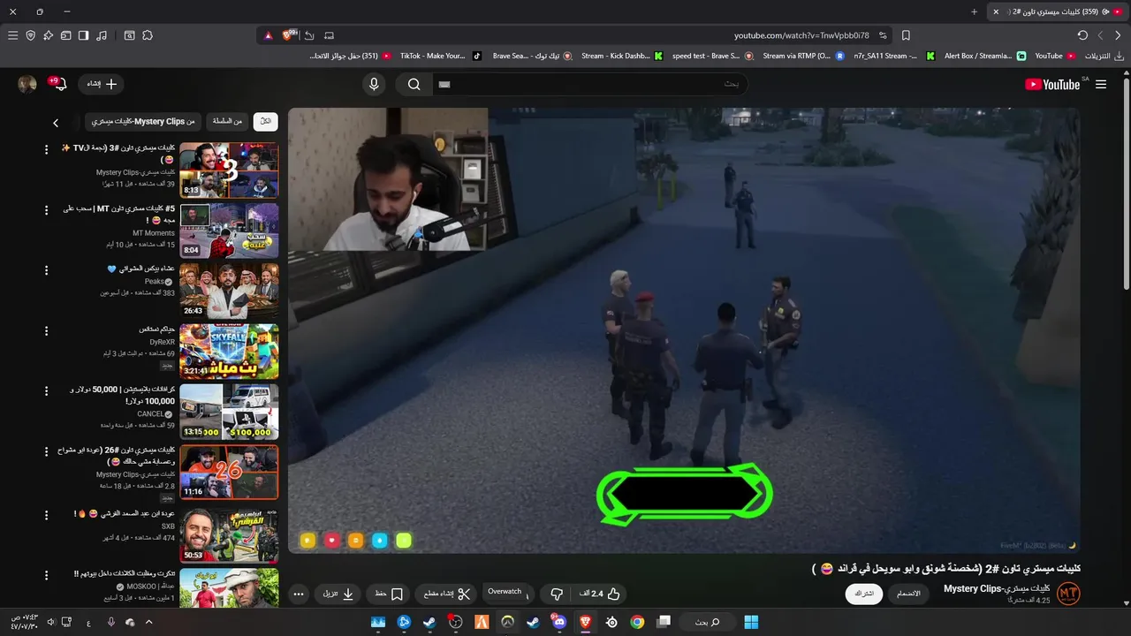Screen dimensions: 1131x636
Task: Open the Stream via RTMP bookmark
Action: [x=802, y=56]
